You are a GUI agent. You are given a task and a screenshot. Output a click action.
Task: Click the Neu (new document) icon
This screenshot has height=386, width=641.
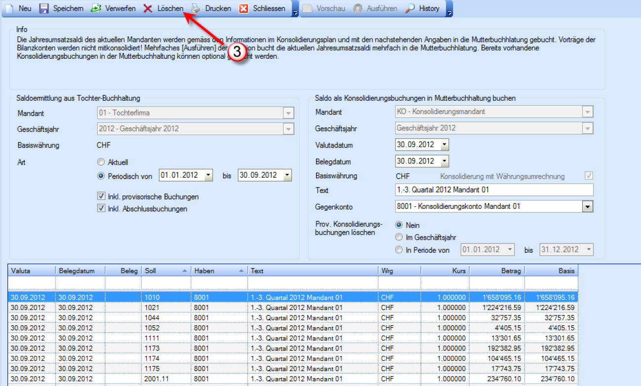9,8
